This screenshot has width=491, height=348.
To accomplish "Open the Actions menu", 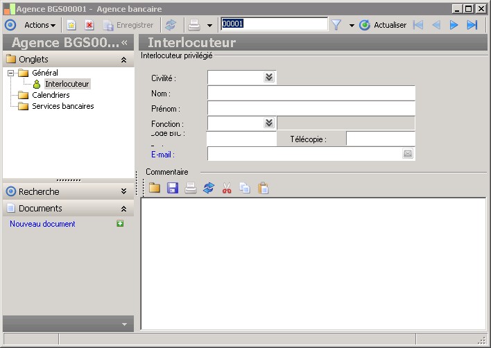I will 40,25.
